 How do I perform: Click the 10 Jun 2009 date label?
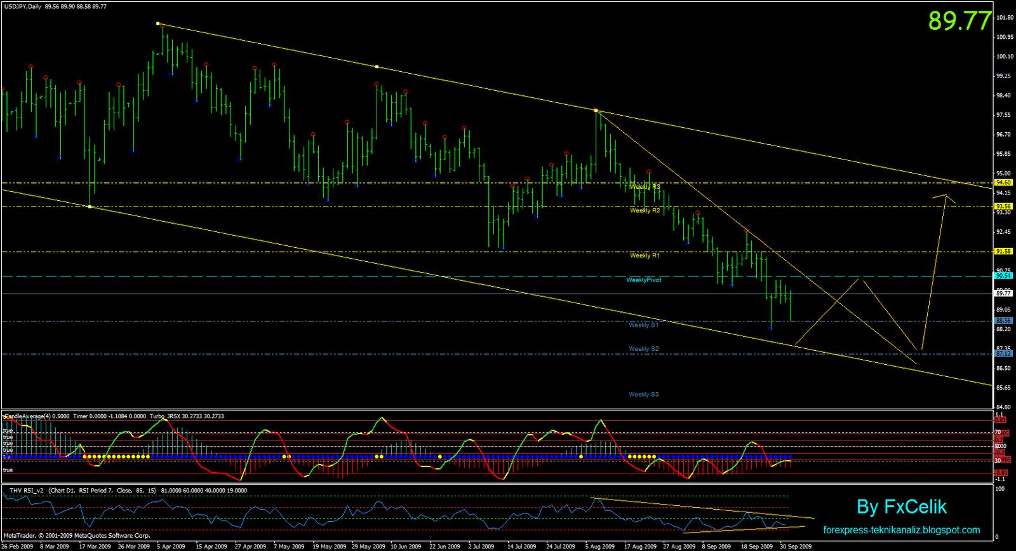(406, 547)
